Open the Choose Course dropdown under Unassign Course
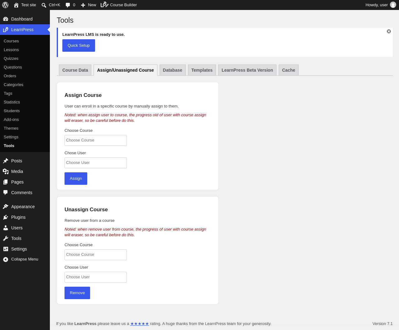The height and width of the screenshot is (330, 399). [x=96, y=255]
